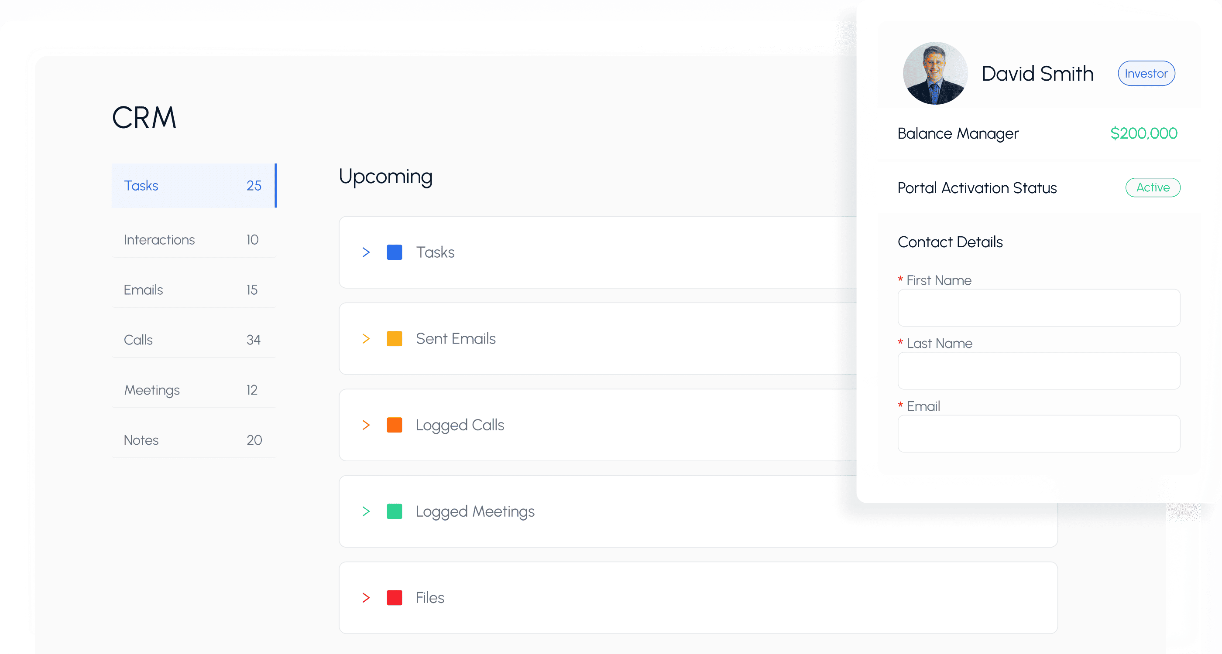Expand the Files section chevron

(366, 598)
